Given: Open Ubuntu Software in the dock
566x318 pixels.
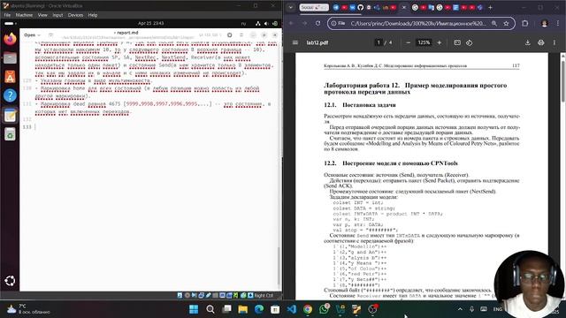Looking at the screenshot, I should [x=10, y=77].
